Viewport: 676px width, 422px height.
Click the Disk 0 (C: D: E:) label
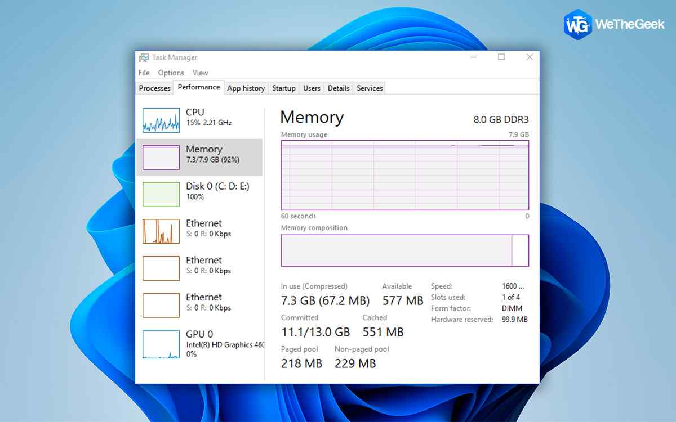pyautogui.click(x=217, y=186)
